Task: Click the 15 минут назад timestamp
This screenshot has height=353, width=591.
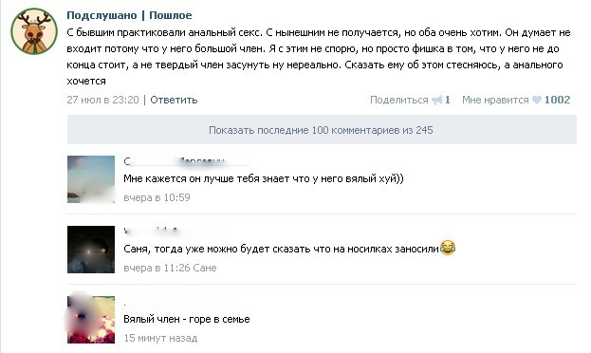Action: tap(160, 338)
